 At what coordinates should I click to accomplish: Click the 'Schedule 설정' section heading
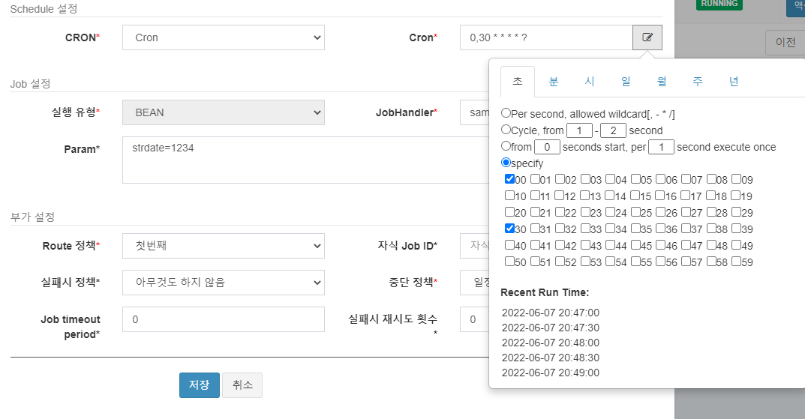tap(44, 9)
